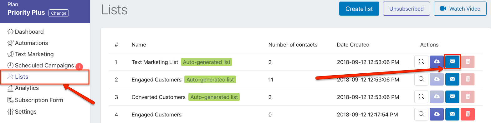
Task: Click contact count 11 for Engaged Customers
Action: [271, 80]
